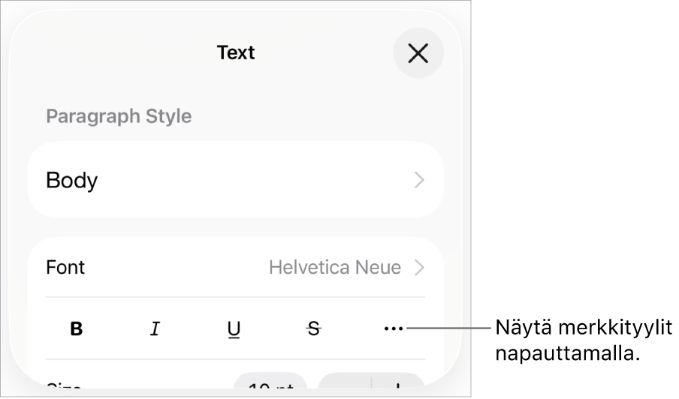Image resolution: width=679 pixels, height=399 pixels.
Task: Click the chevron beside Body
Action: point(419,180)
